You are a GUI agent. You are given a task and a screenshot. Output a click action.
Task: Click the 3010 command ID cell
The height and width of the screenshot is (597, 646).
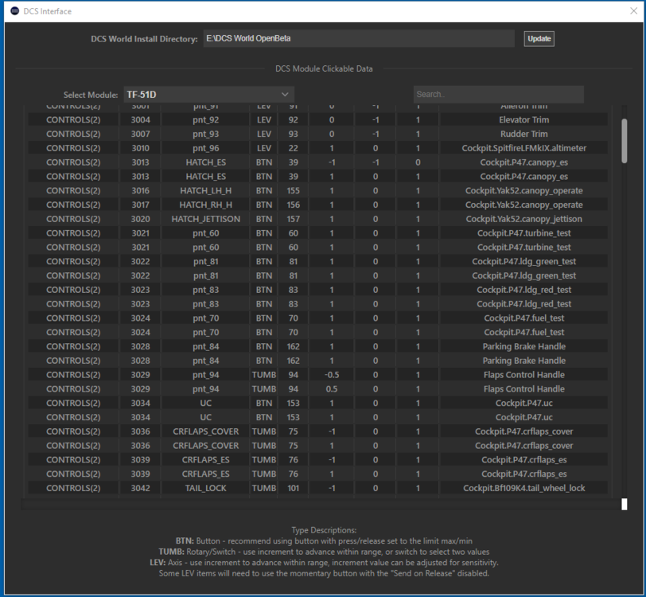(141, 148)
